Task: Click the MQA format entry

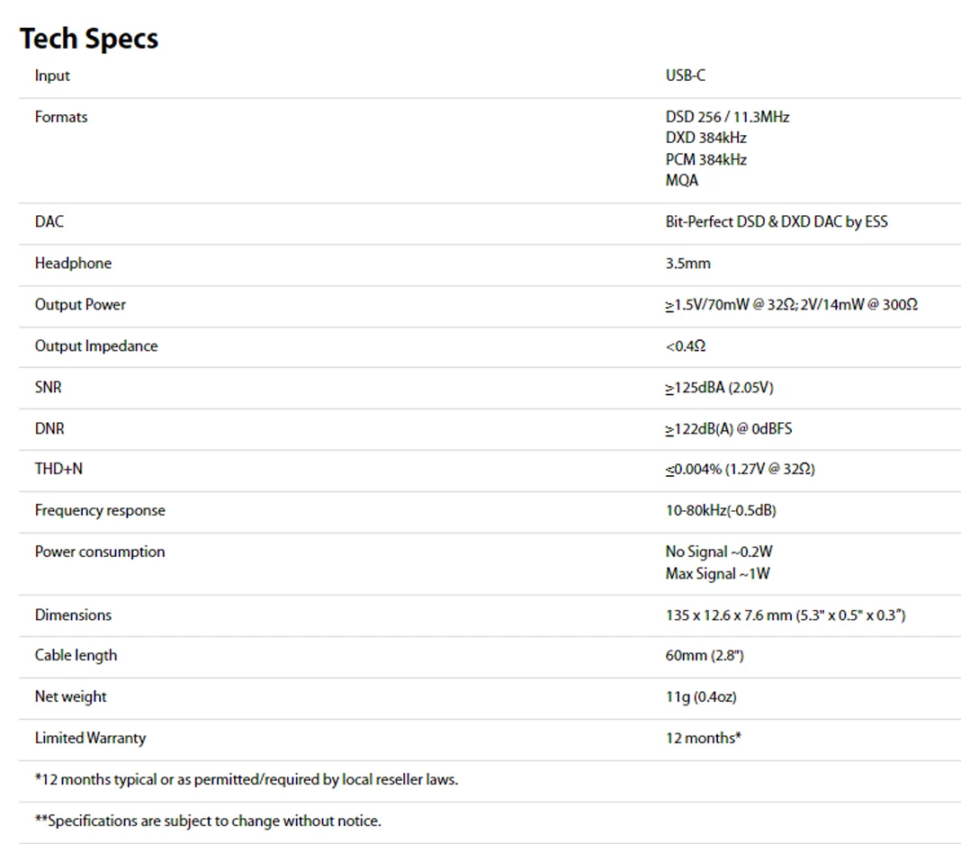Action: click(x=681, y=180)
